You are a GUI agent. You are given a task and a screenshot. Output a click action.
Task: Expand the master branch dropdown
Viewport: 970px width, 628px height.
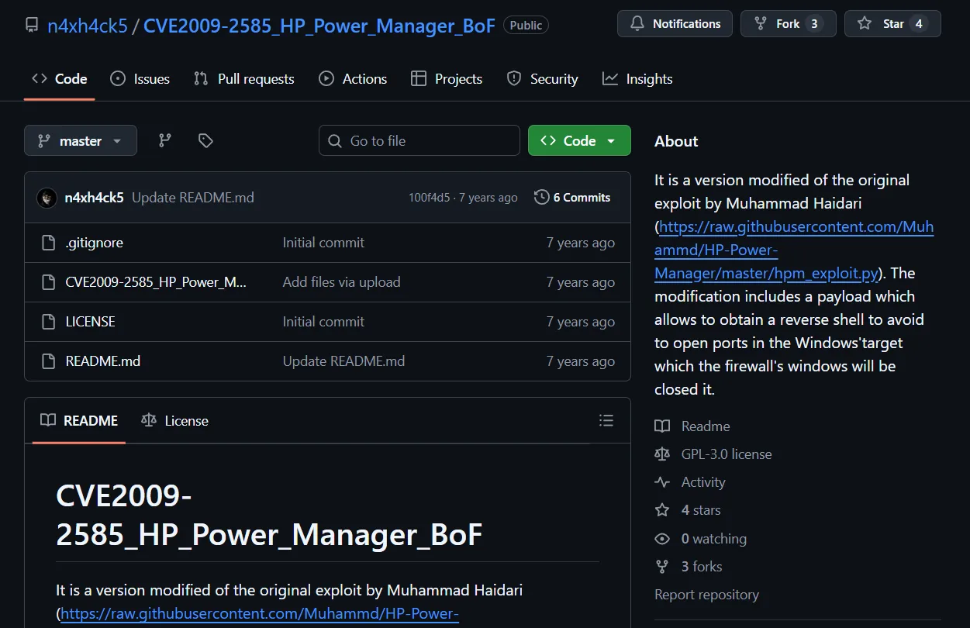(81, 140)
